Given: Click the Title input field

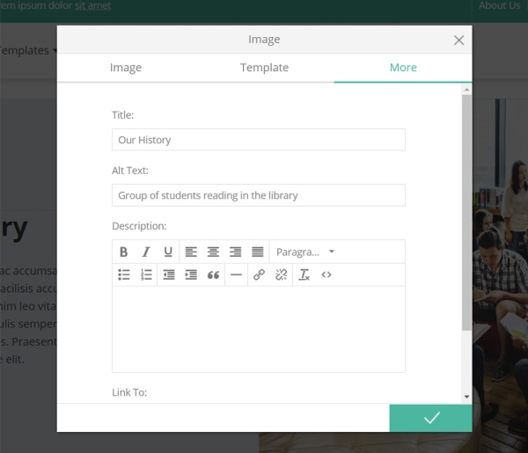Looking at the screenshot, I should (x=259, y=140).
